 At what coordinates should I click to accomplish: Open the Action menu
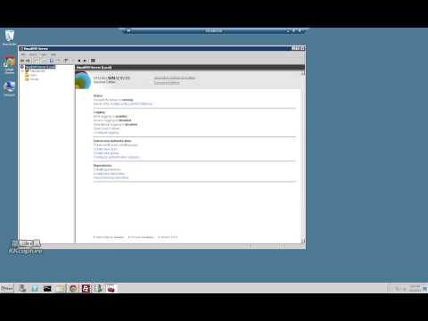(33, 54)
